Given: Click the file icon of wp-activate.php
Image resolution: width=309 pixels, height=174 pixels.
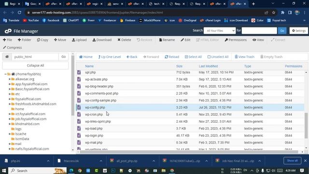Looking at the screenshot, I should point(79,79).
